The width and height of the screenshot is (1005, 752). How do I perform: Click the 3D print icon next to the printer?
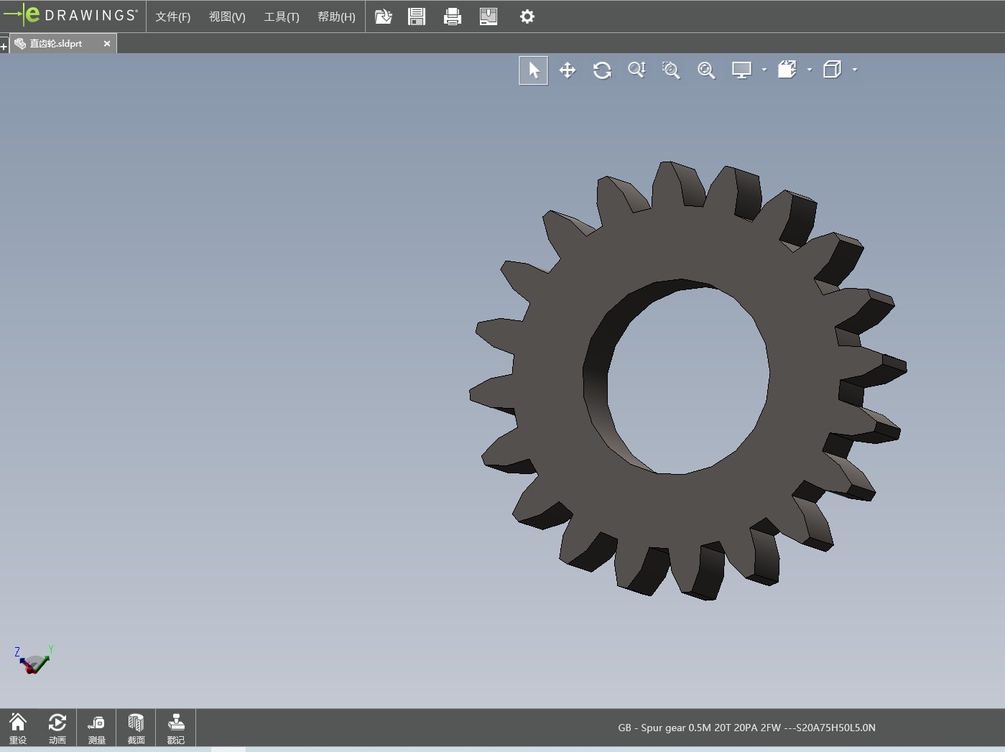(x=488, y=17)
